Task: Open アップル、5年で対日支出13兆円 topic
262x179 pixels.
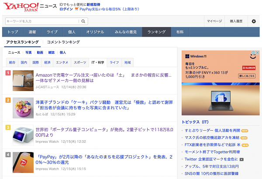Action: [x=211, y=166]
